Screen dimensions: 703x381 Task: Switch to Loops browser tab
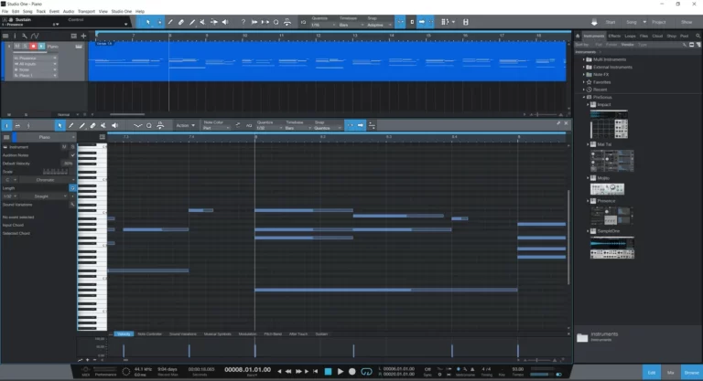pyautogui.click(x=630, y=36)
